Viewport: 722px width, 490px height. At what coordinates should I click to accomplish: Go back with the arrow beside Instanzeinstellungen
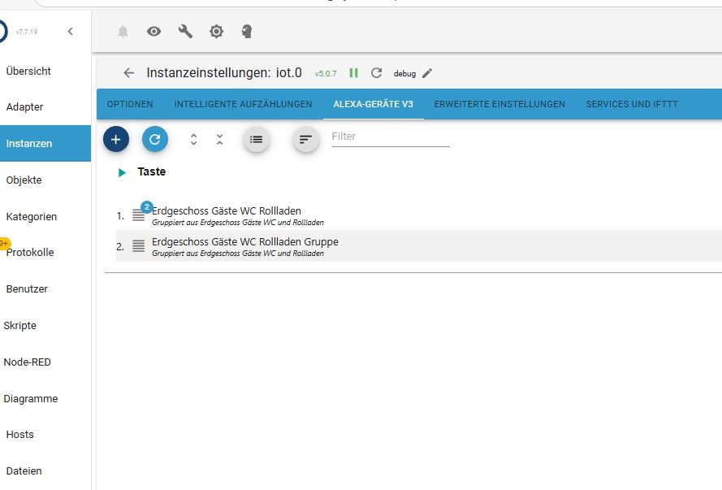coord(128,73)
